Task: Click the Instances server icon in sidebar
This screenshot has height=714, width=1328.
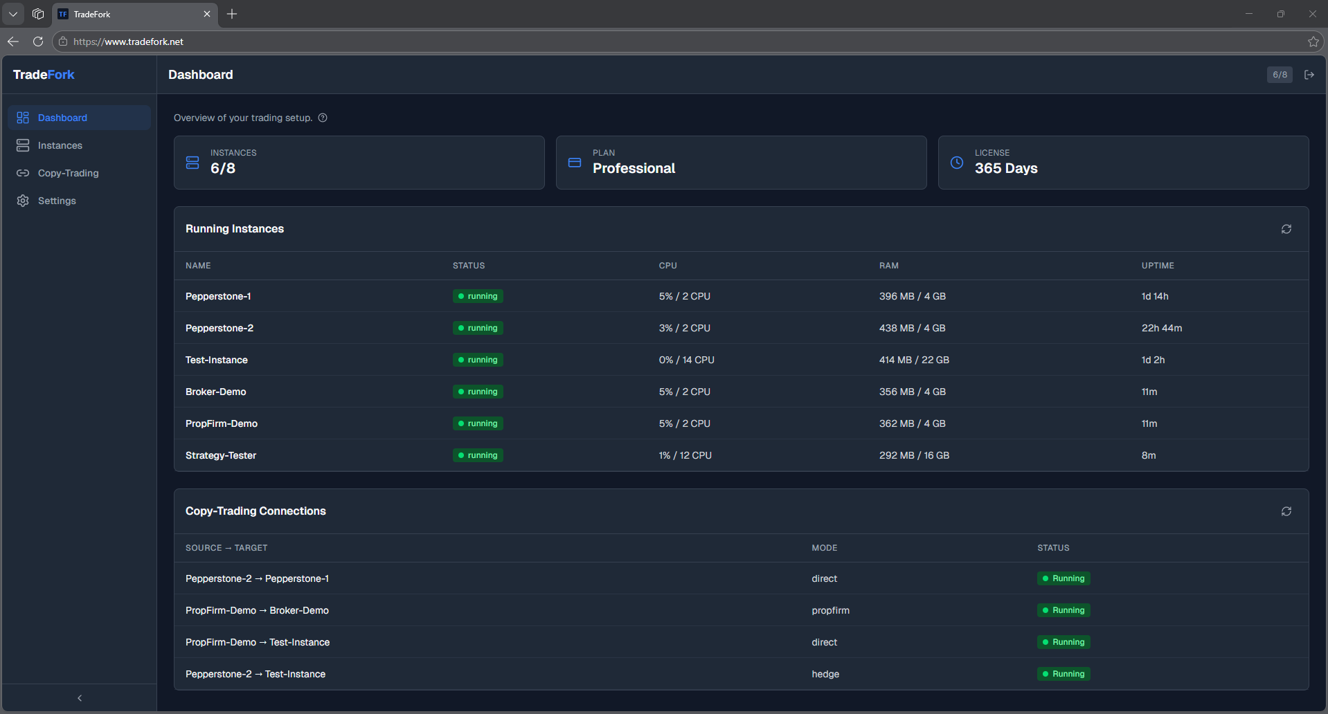Action: (x=23, y=145)
